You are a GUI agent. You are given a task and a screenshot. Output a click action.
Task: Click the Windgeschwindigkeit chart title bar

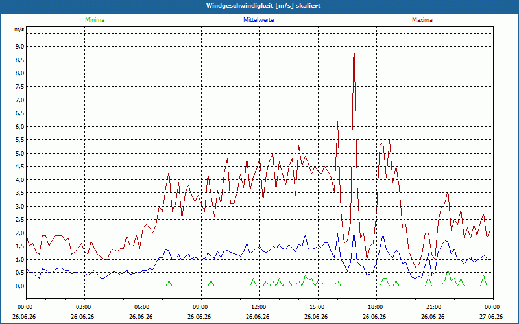pos(259,6)
